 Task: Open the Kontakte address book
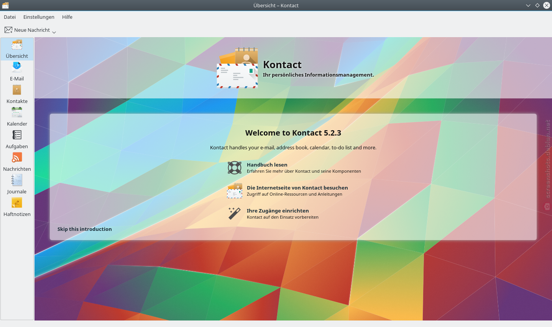[x=17, y=94]
